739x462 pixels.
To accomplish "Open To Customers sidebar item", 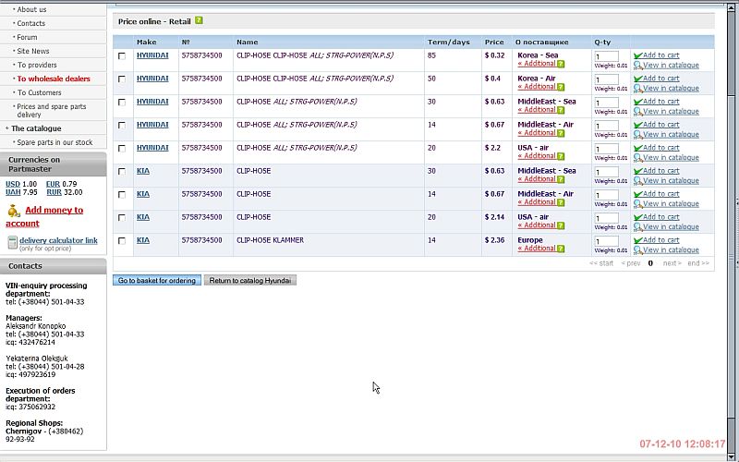I will (x=39, y=93).
